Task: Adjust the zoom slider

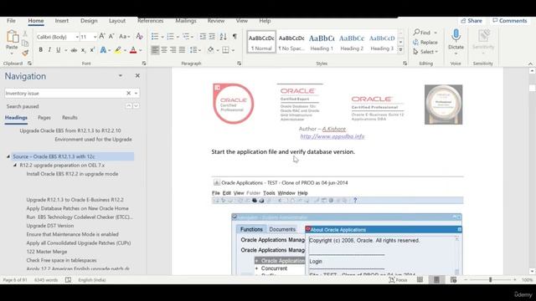Action: click(x=490, y=280)
